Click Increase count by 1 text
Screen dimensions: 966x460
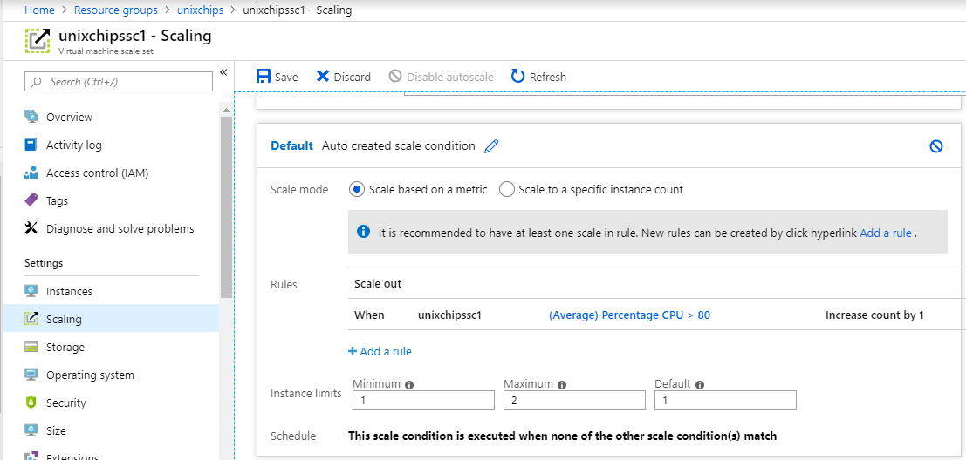pyautogui.click(x=875, y=315)
